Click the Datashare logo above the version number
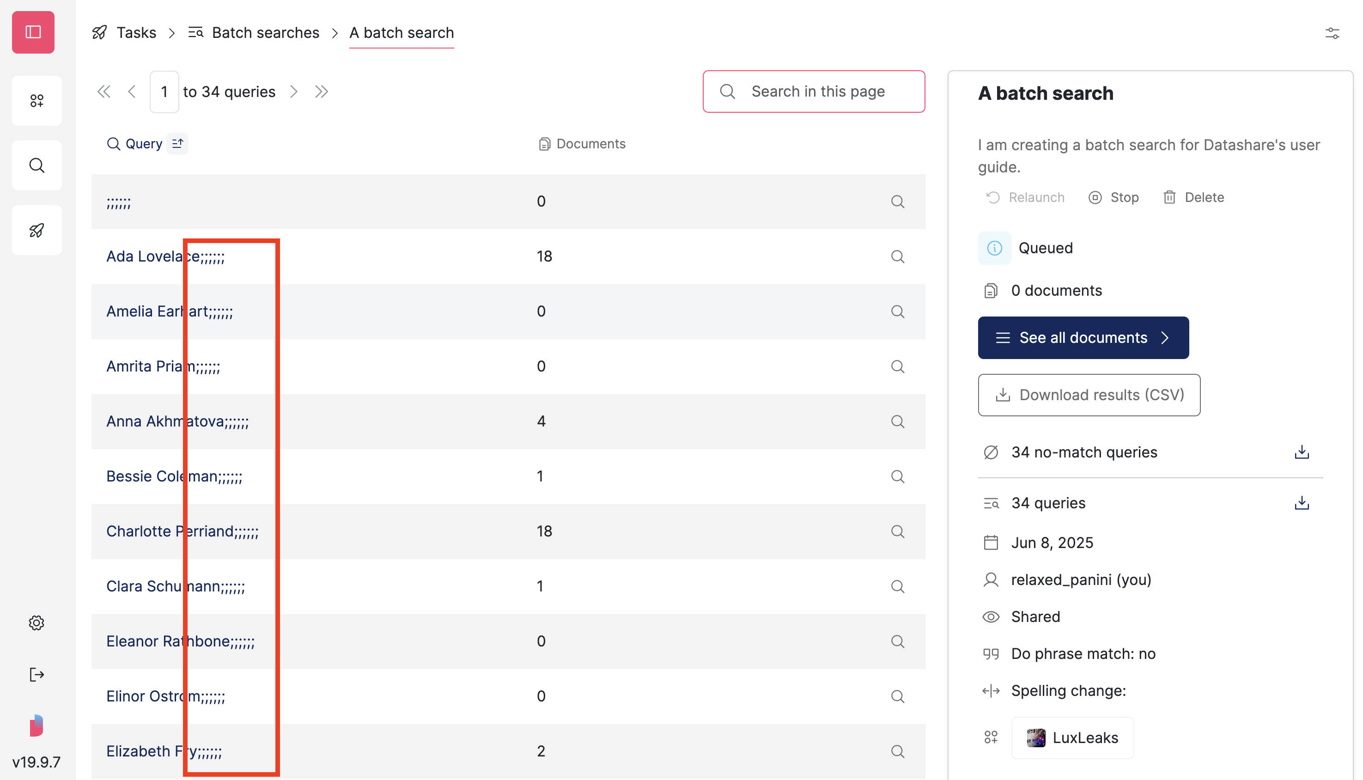 tap(36, 725)
